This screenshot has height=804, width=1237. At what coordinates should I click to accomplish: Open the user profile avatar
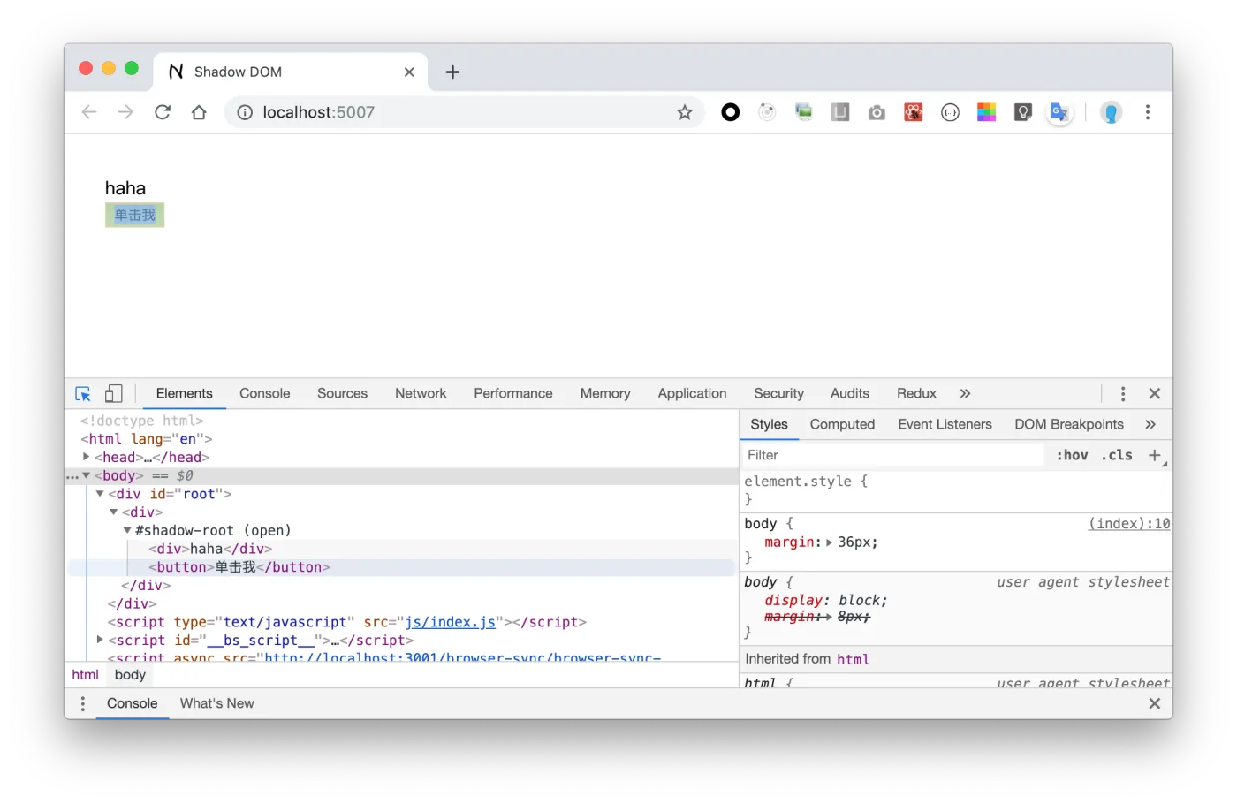click(1112, 112)
